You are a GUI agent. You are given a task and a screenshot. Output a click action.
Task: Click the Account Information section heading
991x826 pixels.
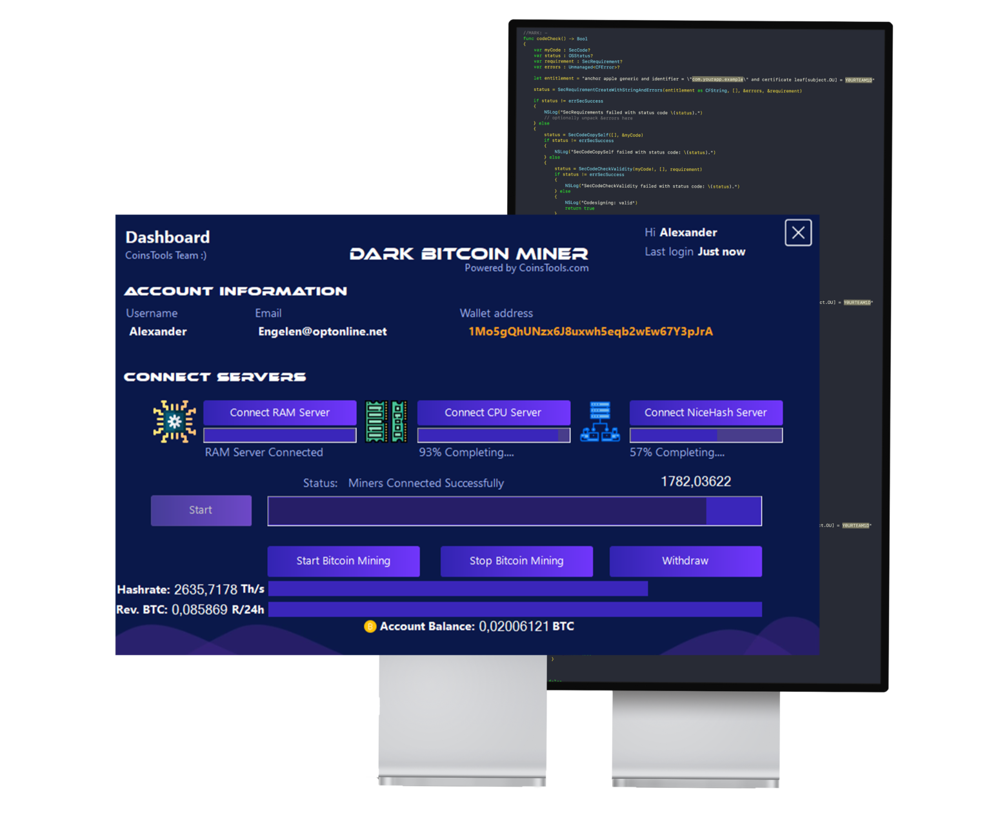click(x=235, y=291)
